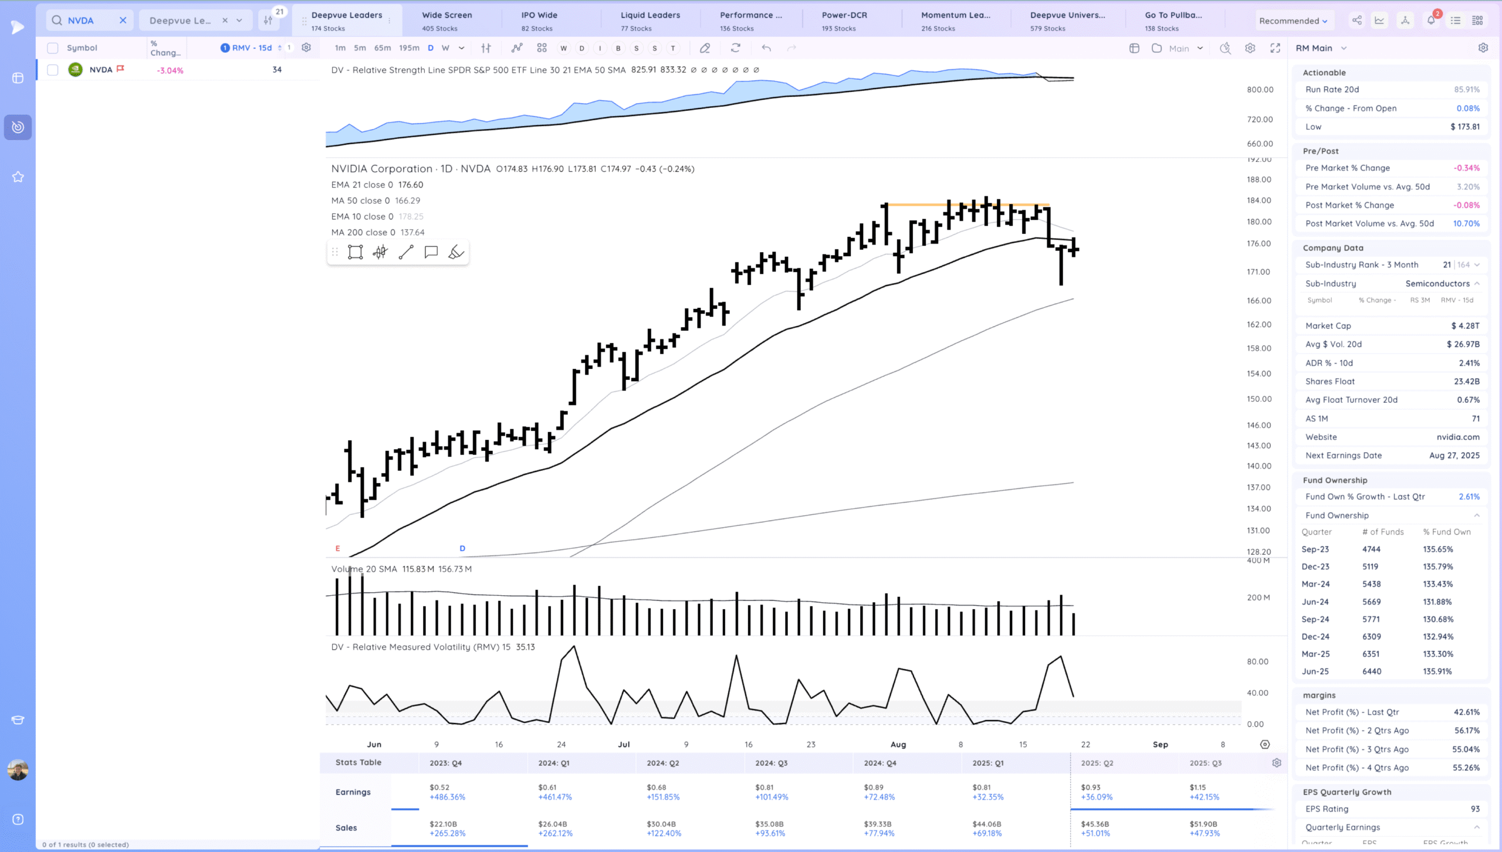The width and height of the screenshot is (1502, 852).
Task: Toggle the NVDA red flag
Action: pyautogui.click(x=121, y=69)
